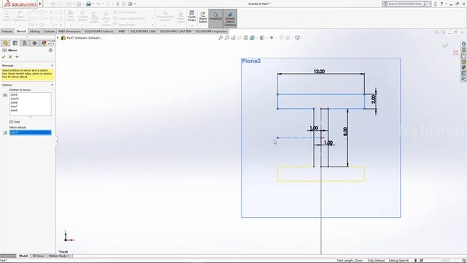Click the Trim Entities tool

[x=71, y=16]
